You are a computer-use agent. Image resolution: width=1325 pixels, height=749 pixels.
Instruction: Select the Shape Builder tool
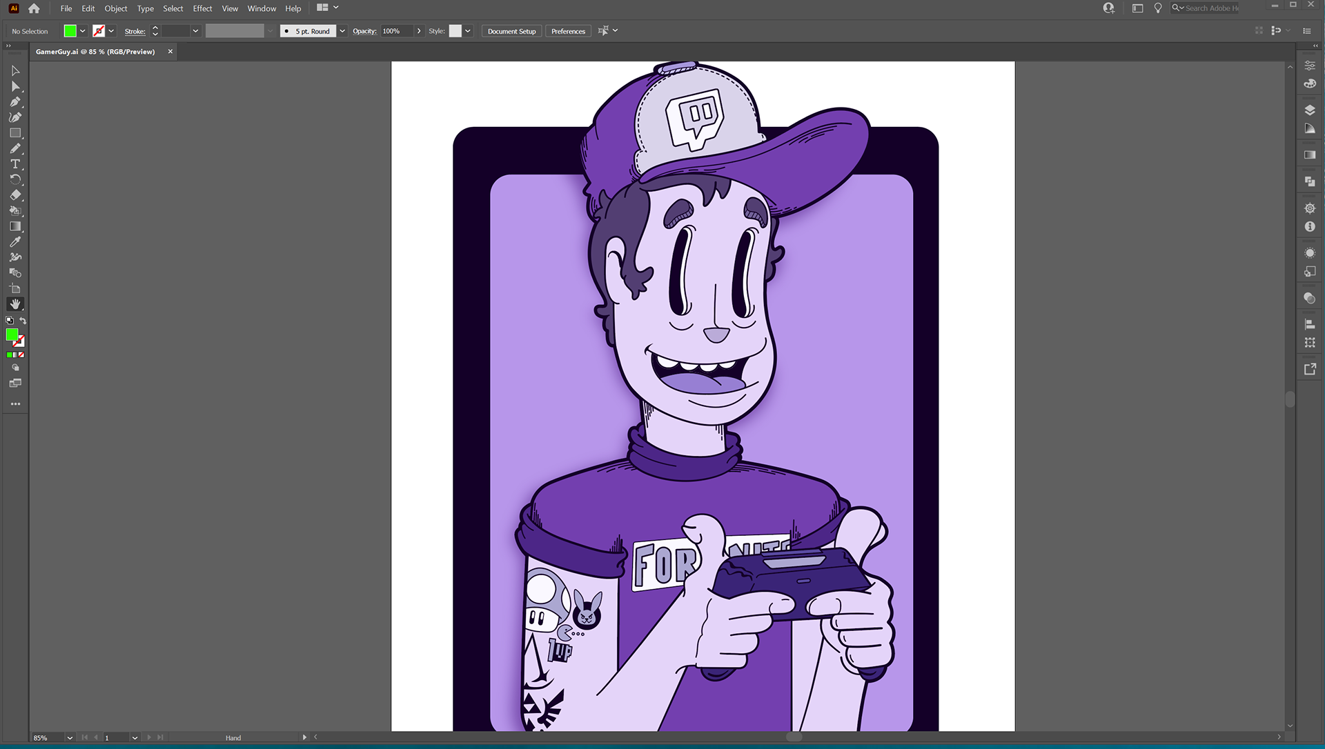(15, 272)
